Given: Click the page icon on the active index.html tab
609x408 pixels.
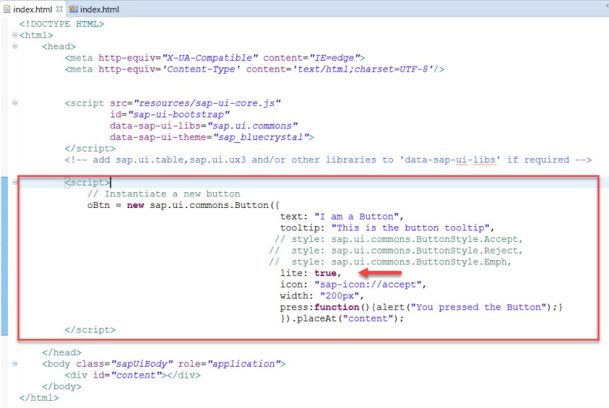Looking at the screenshot, I should [7, 9].
